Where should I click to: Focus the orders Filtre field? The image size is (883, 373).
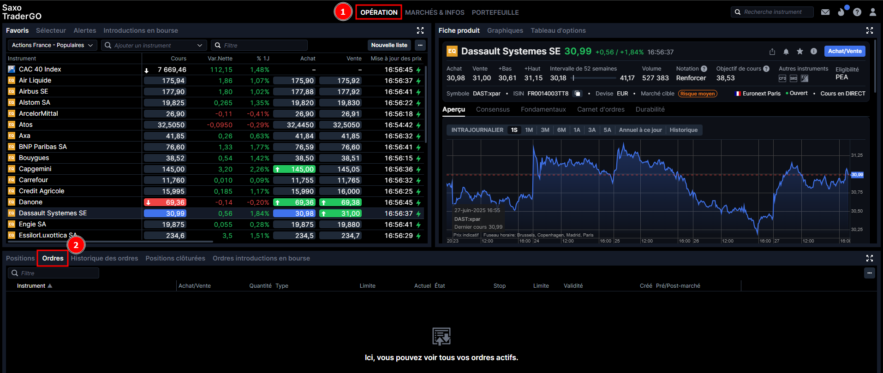click(x=54, y=273)
